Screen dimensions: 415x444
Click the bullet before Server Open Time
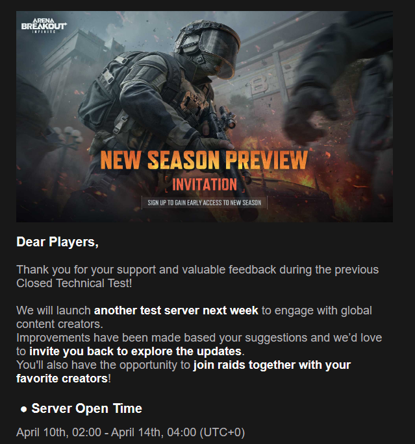24,410
